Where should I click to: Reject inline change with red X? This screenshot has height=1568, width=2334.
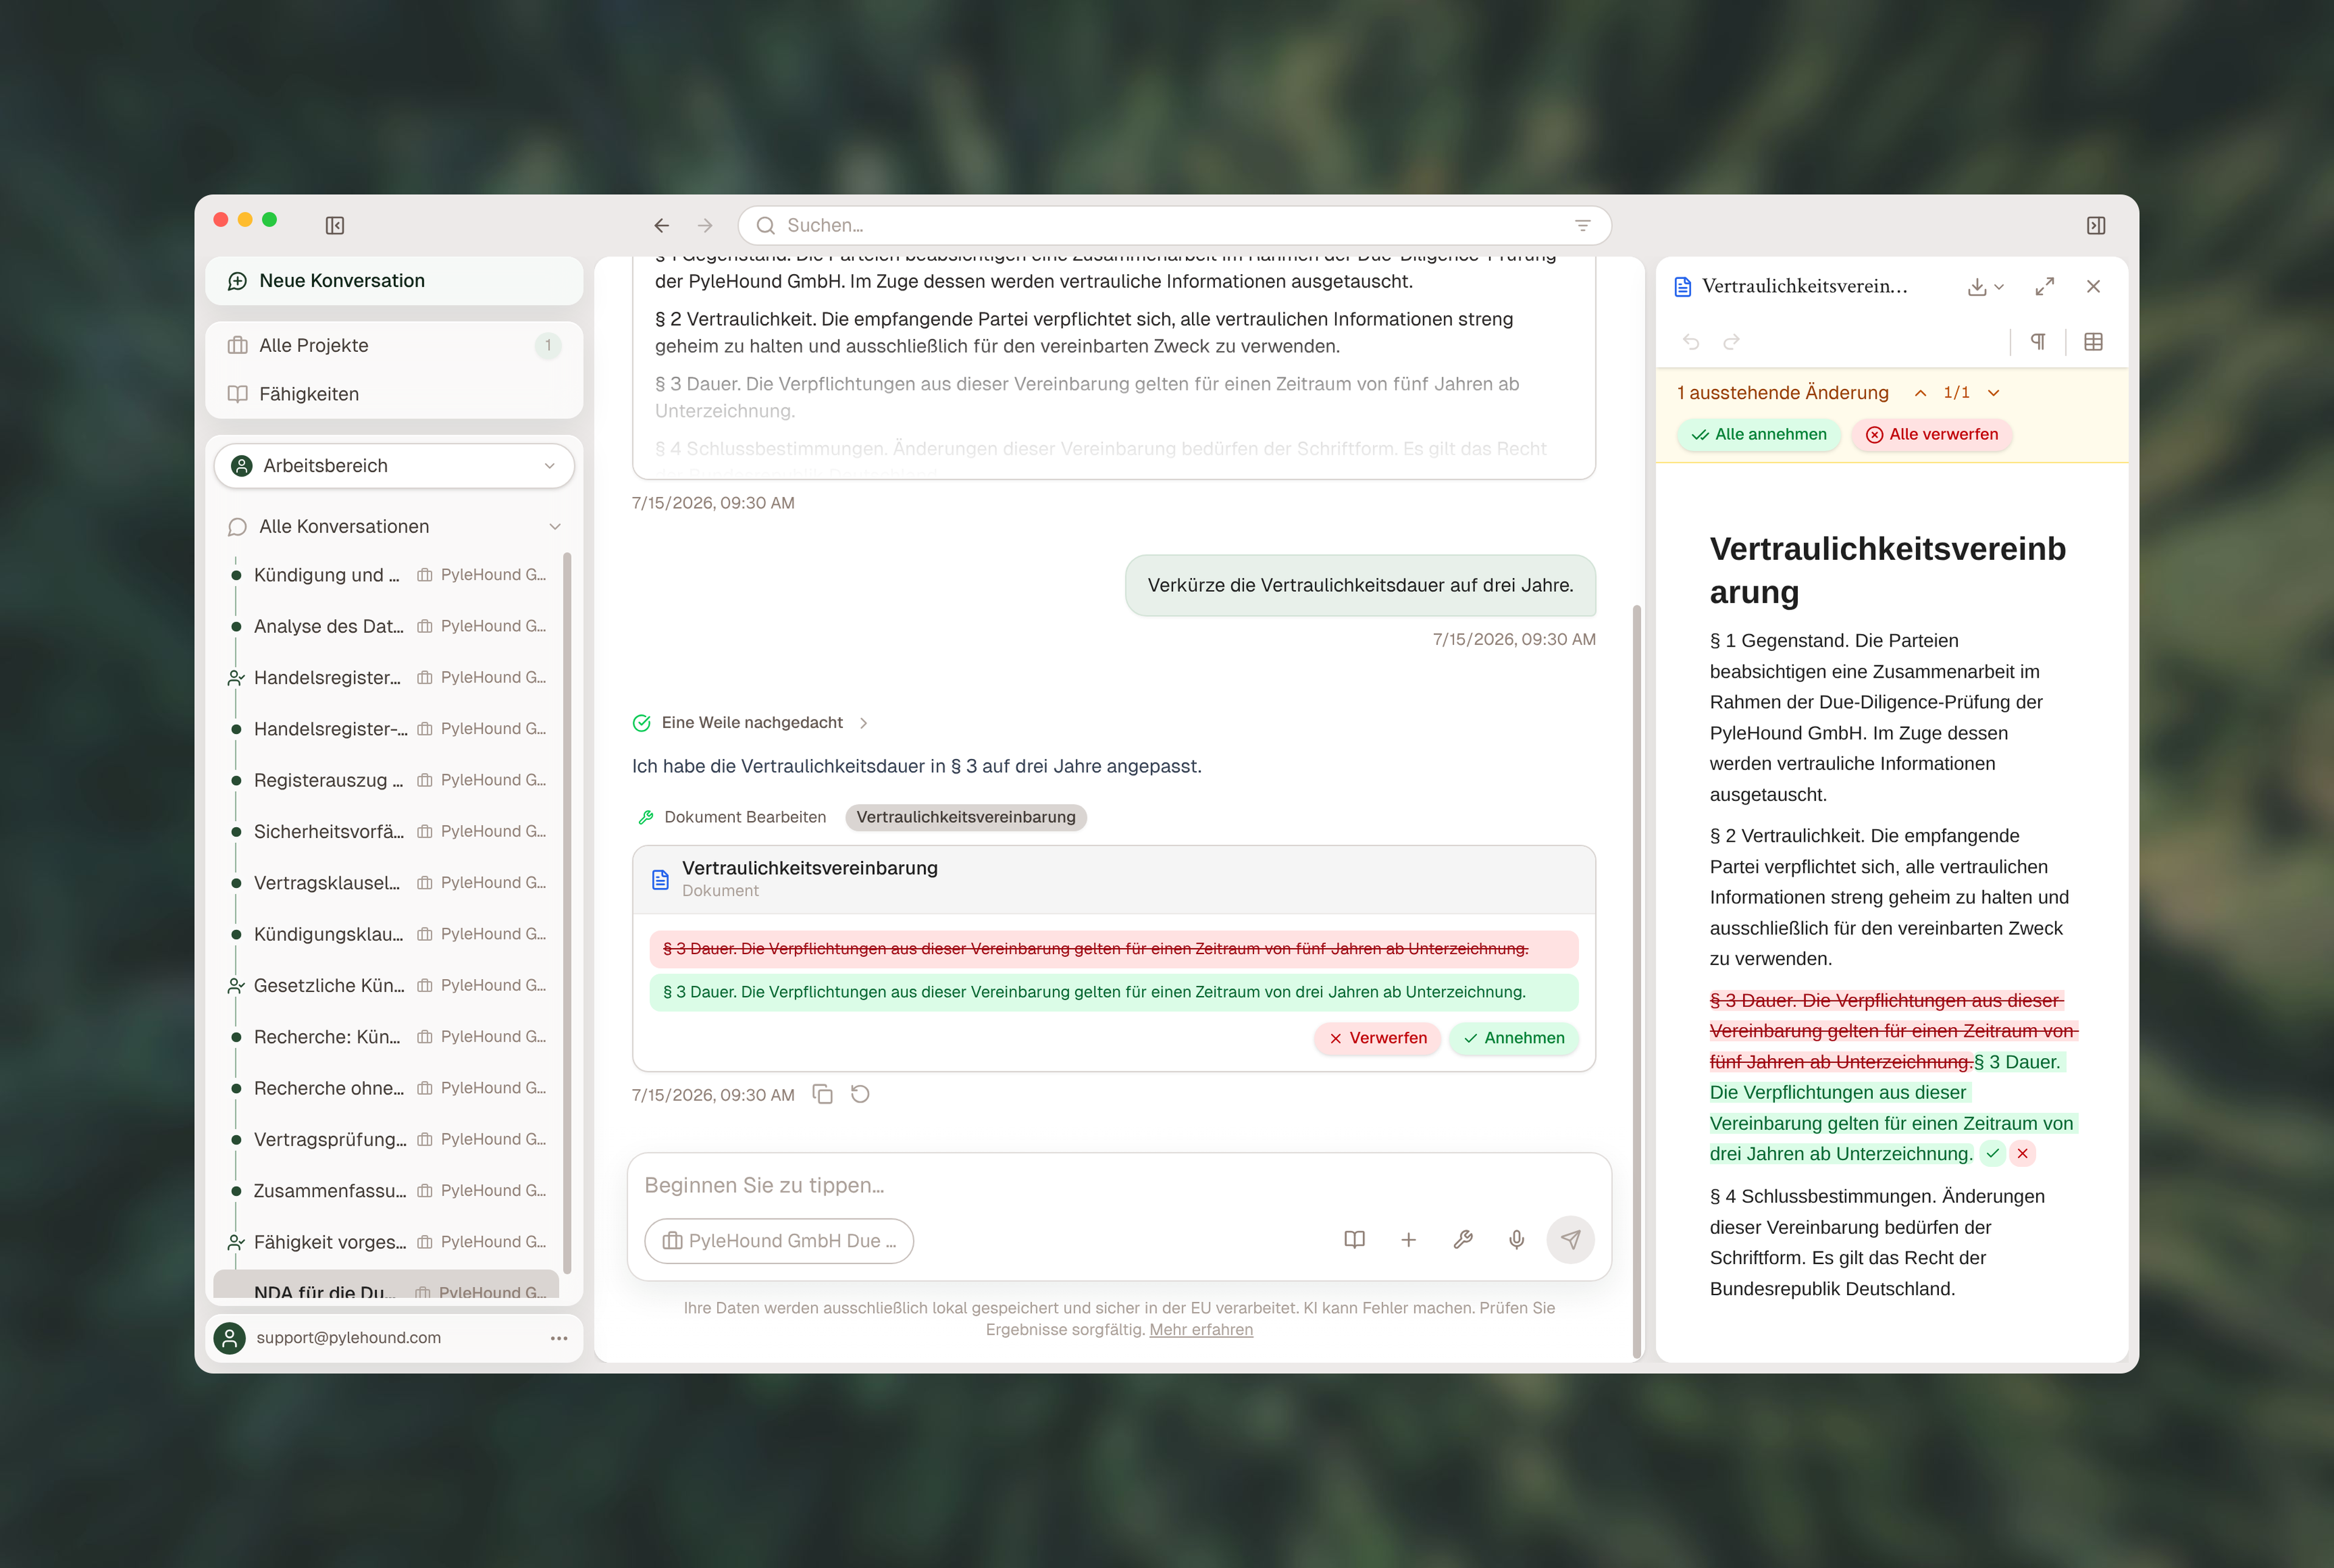point(2022,1154)
